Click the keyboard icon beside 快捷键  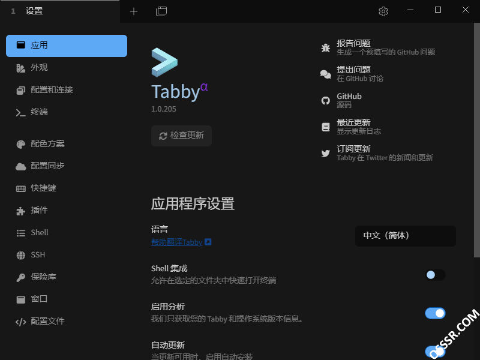tap(21, 188)
